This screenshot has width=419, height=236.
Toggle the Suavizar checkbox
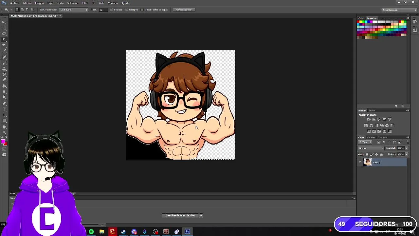coord(112,10)
